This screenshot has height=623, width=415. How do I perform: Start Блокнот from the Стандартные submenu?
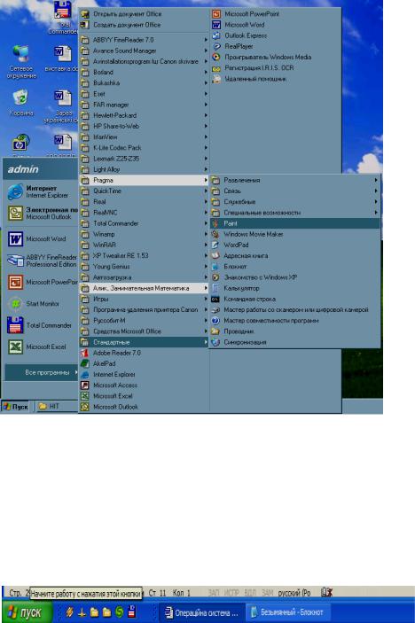294,267
